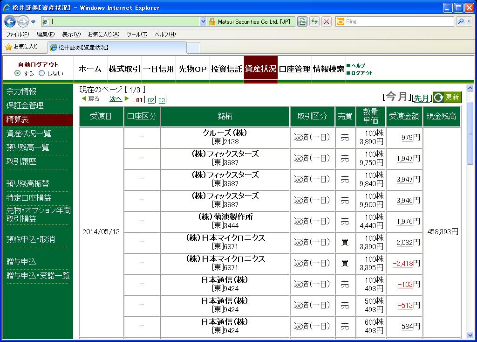Image resolution: width=477 pixels, height=342 pixels.
Task: Open the 株式取引 navigation tab
Action: tap(124, 69)
